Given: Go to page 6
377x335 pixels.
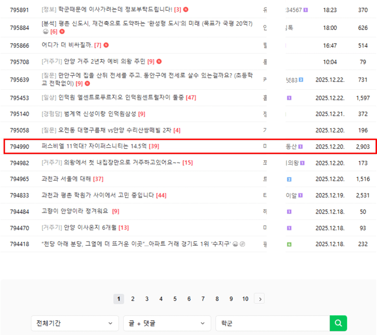Looking at the screenshot, I should pyautogui.click(x=189, y=299).
